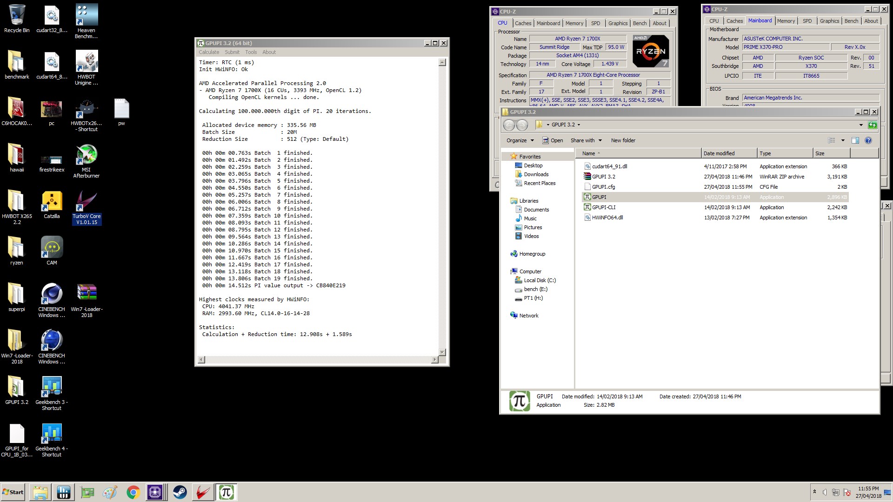Click the CPU-Z taskbar icon

155,492
